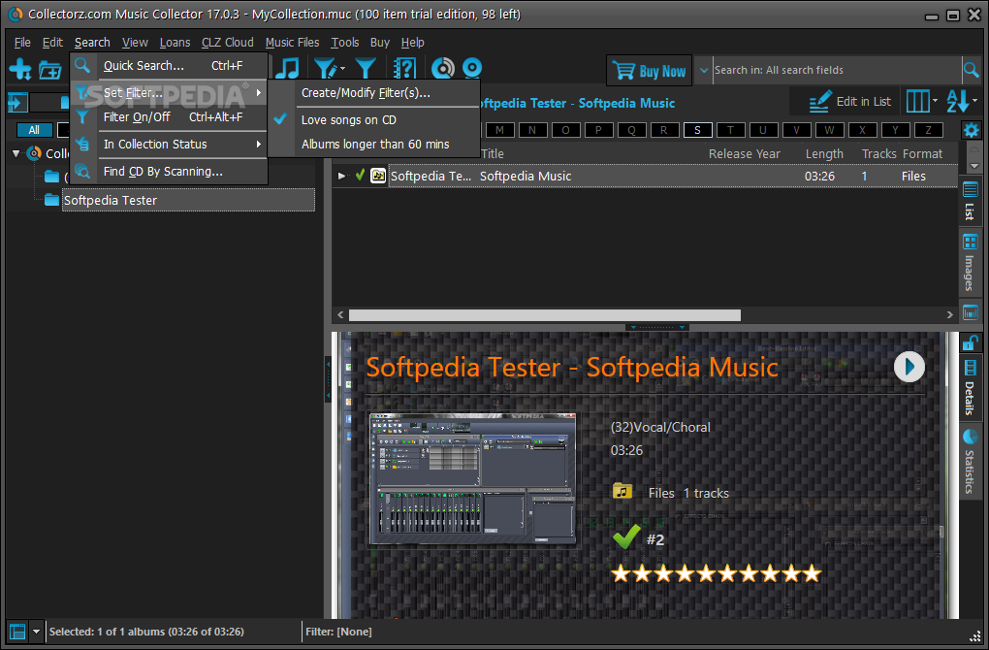Filter albums by letter Z
Image resolution: width=989 pixels, height=650 pixels.
point(928,130)
